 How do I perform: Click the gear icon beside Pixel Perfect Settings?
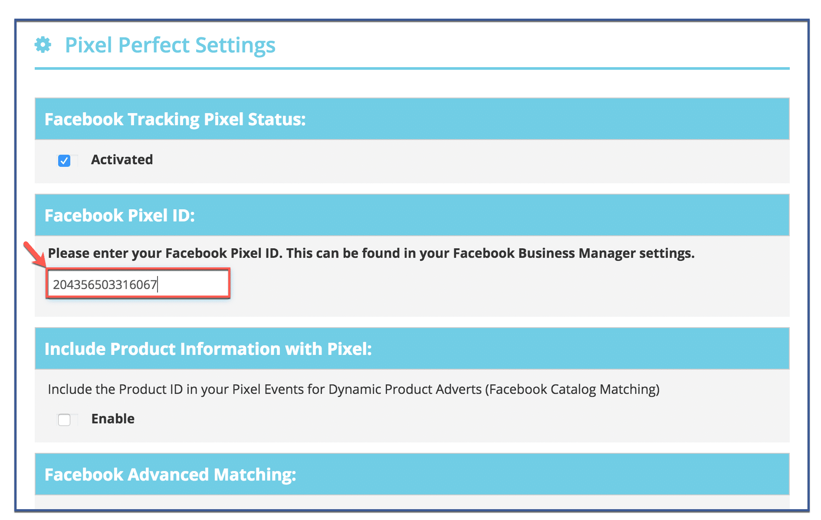(43, 45)
